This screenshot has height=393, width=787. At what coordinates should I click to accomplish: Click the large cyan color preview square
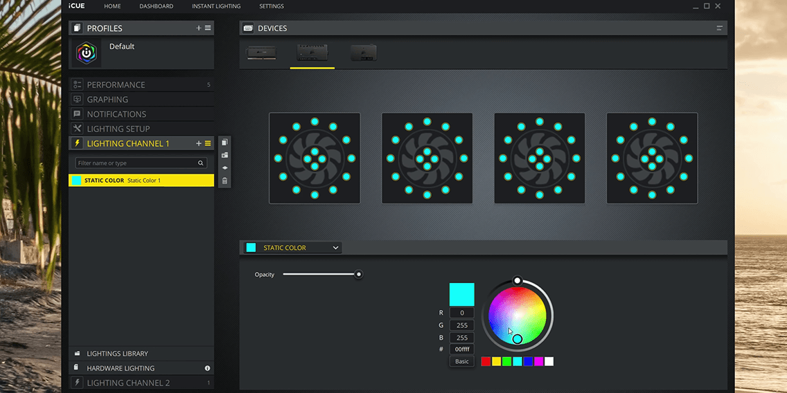[x=462, y=294]
